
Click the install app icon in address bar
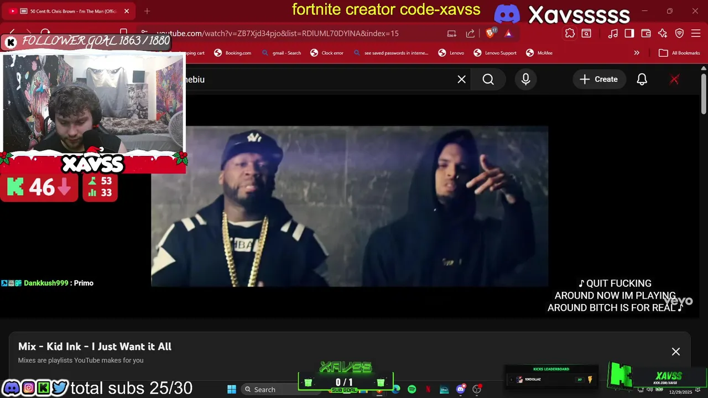(452, 33)
